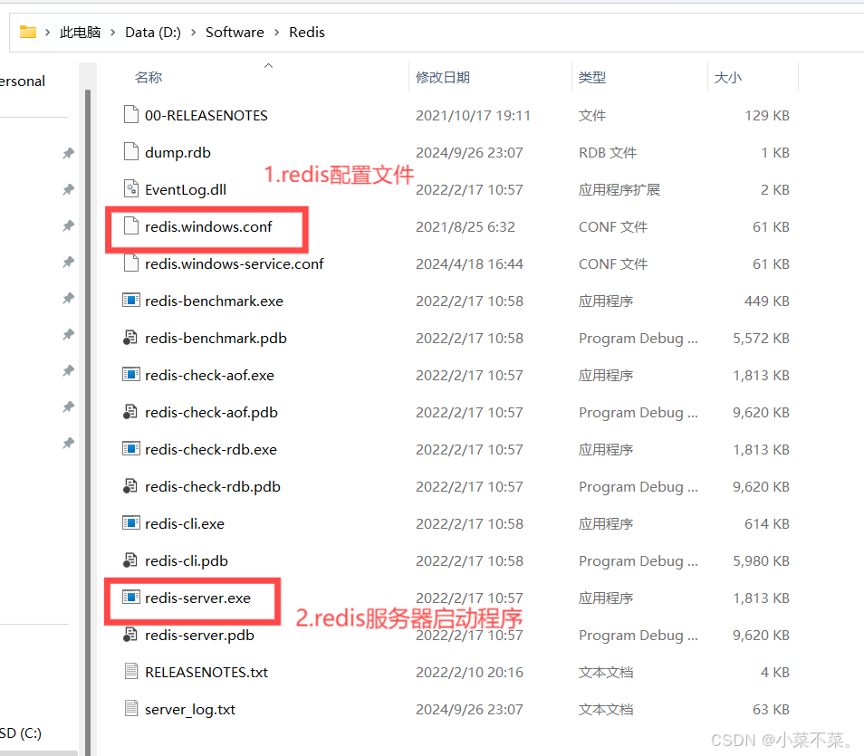This screenshot has width=864, height=756.
Task: Click the 00-RELEASENOTES file icon
Action: (x=131, y=114)
